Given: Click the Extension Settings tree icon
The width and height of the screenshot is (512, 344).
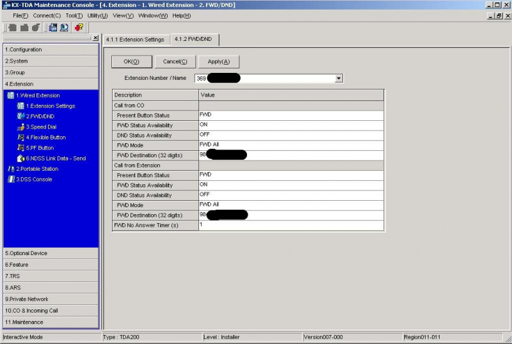Looking at the screenshot, I should (x=20, y=106).
